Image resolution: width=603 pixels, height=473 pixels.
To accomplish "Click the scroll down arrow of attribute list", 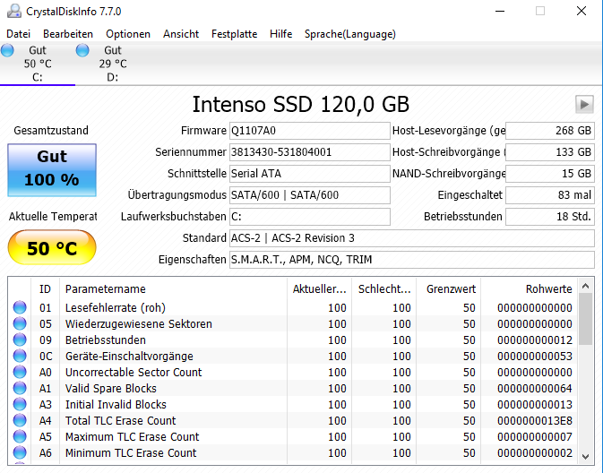I will pos(585,457).
